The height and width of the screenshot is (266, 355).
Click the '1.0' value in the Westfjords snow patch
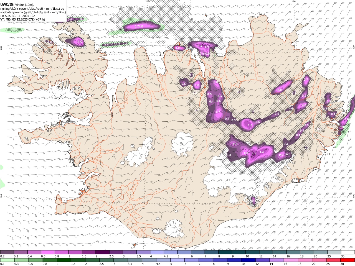pos(80,42)
